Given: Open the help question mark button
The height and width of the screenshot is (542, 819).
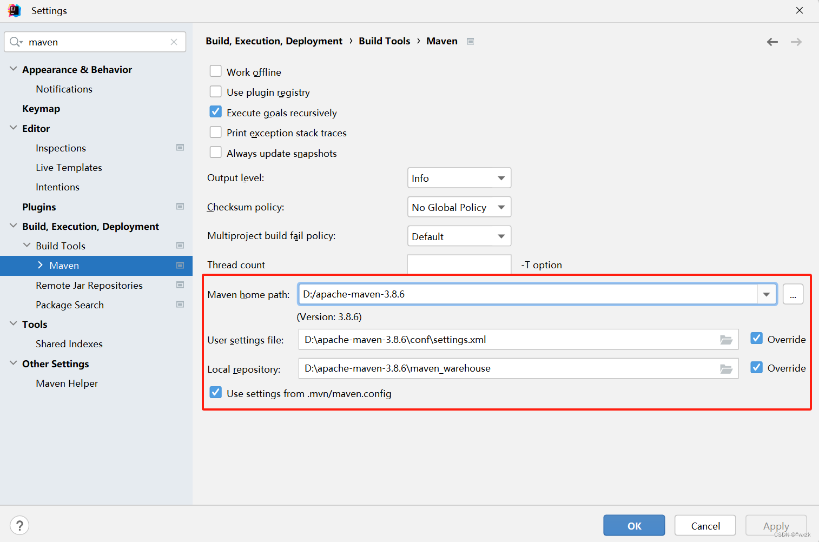Looking at the screenshot, I should pyautogui.click(x=19, y=525).
